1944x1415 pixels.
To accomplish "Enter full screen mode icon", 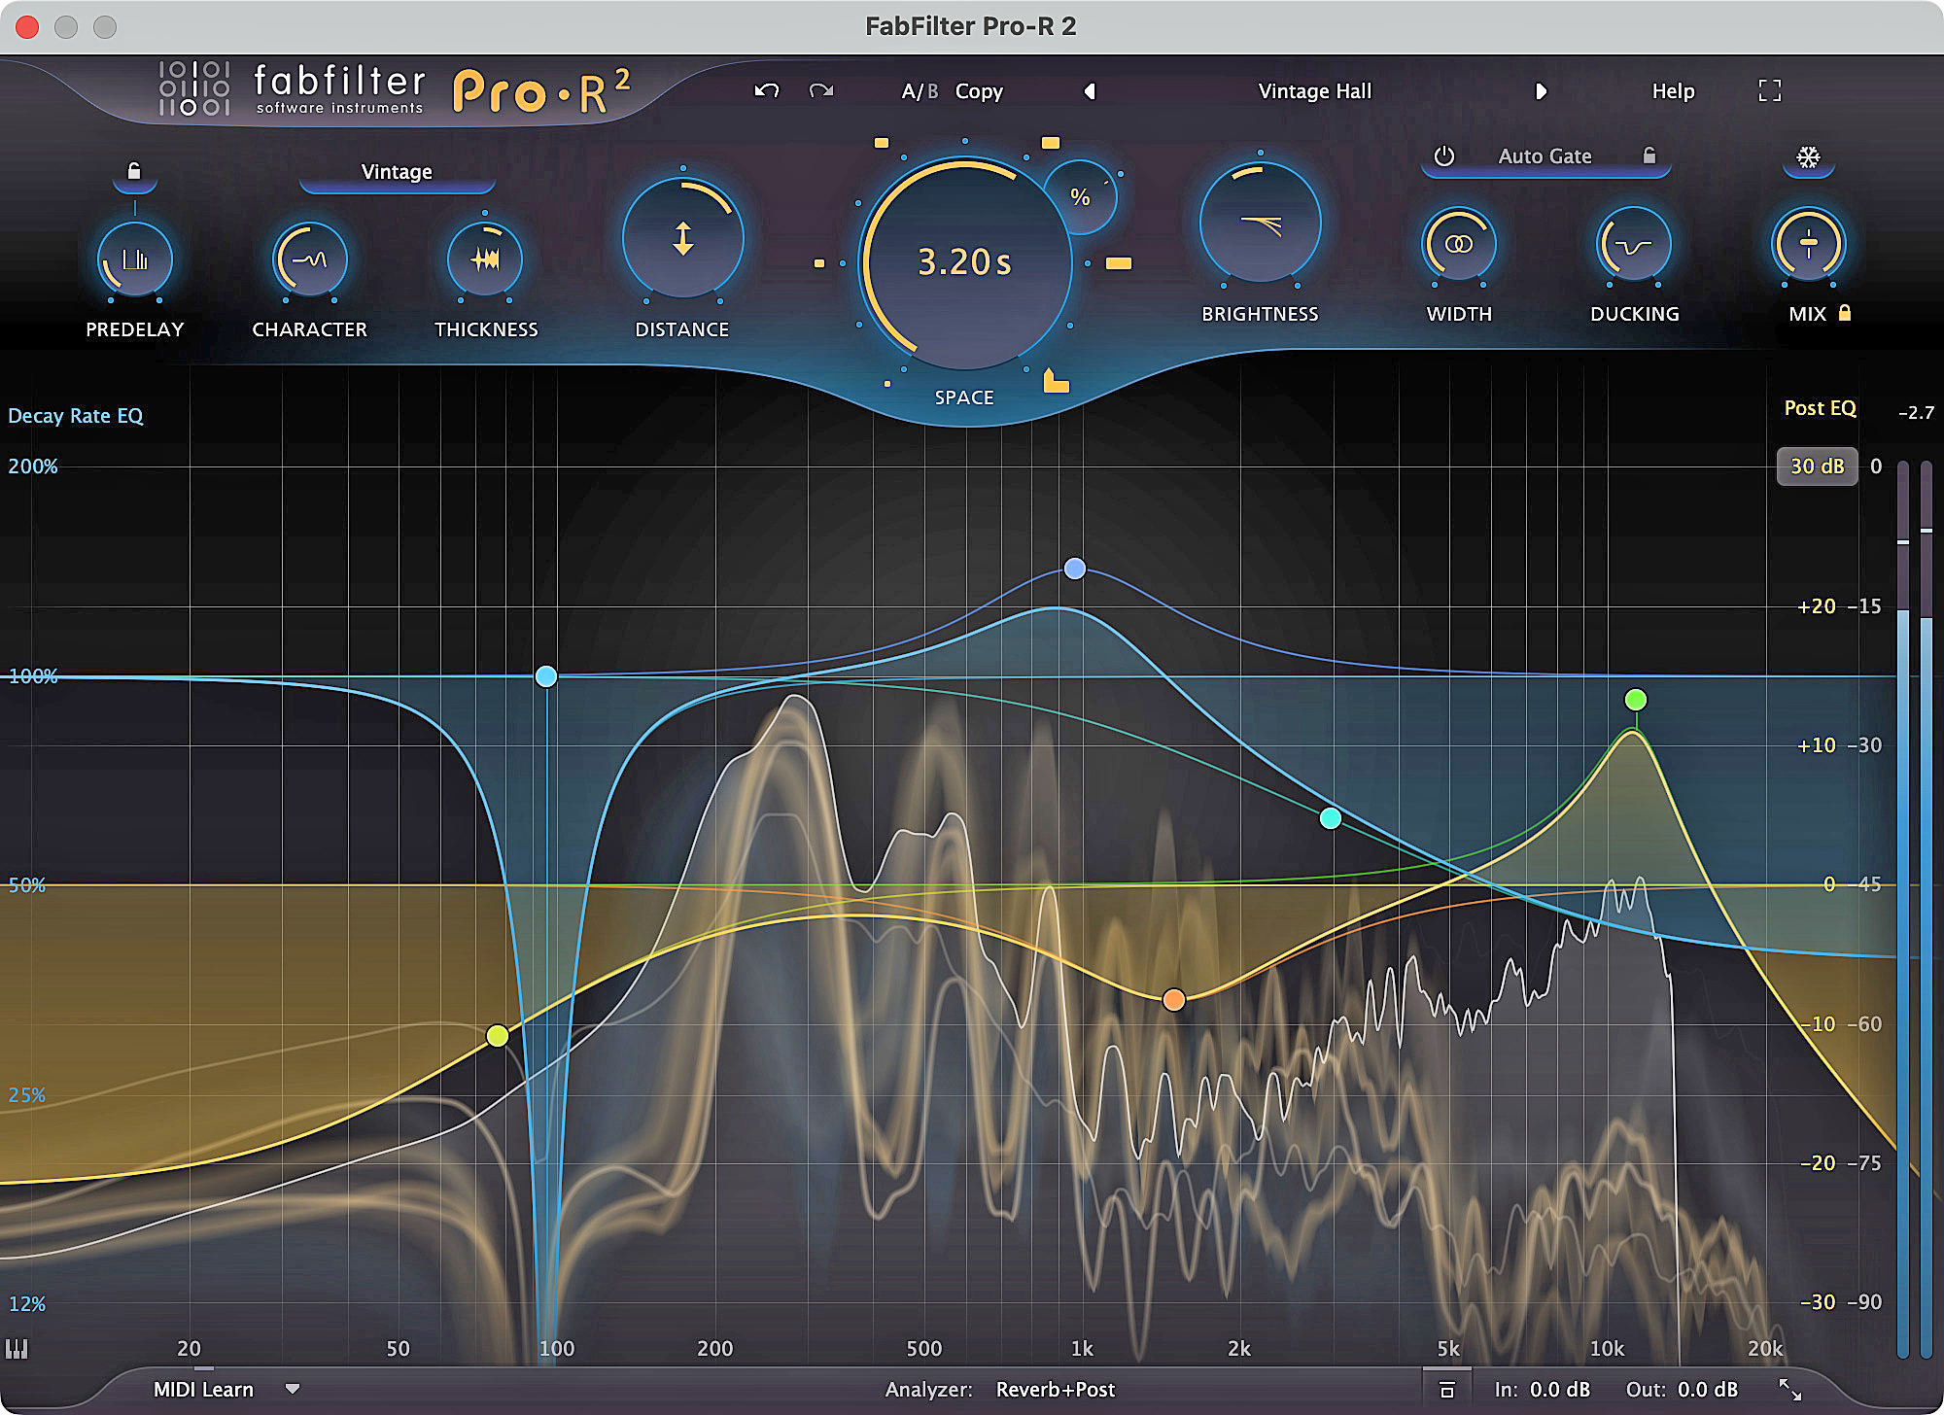I will point(1770,90).
